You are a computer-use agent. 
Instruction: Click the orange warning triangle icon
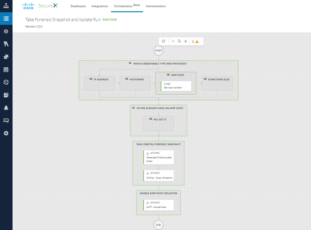coord(197,42)
